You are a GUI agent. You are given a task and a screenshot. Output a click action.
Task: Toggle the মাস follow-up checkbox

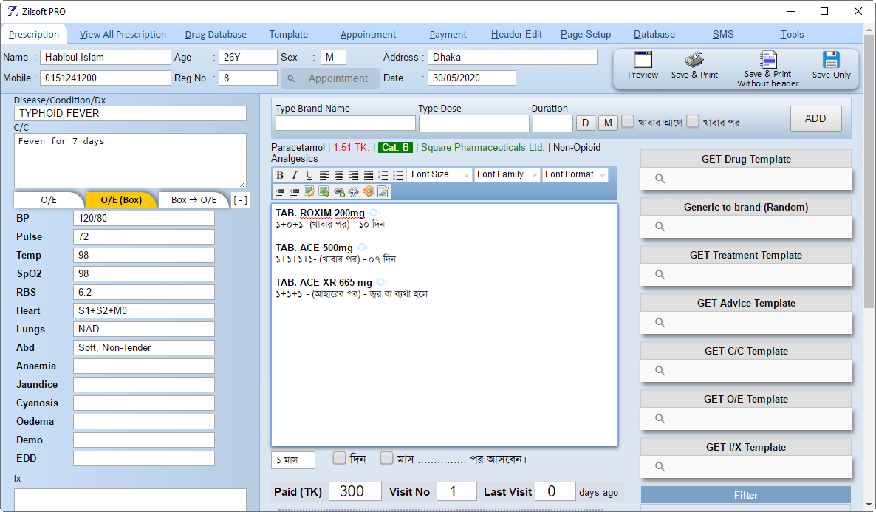click(386, 458)
